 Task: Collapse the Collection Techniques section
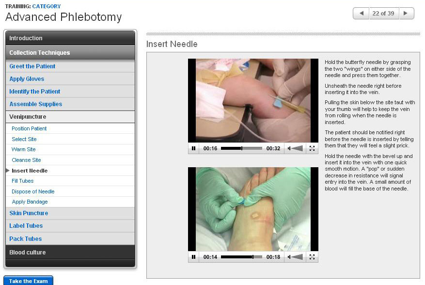pos(70,52)
